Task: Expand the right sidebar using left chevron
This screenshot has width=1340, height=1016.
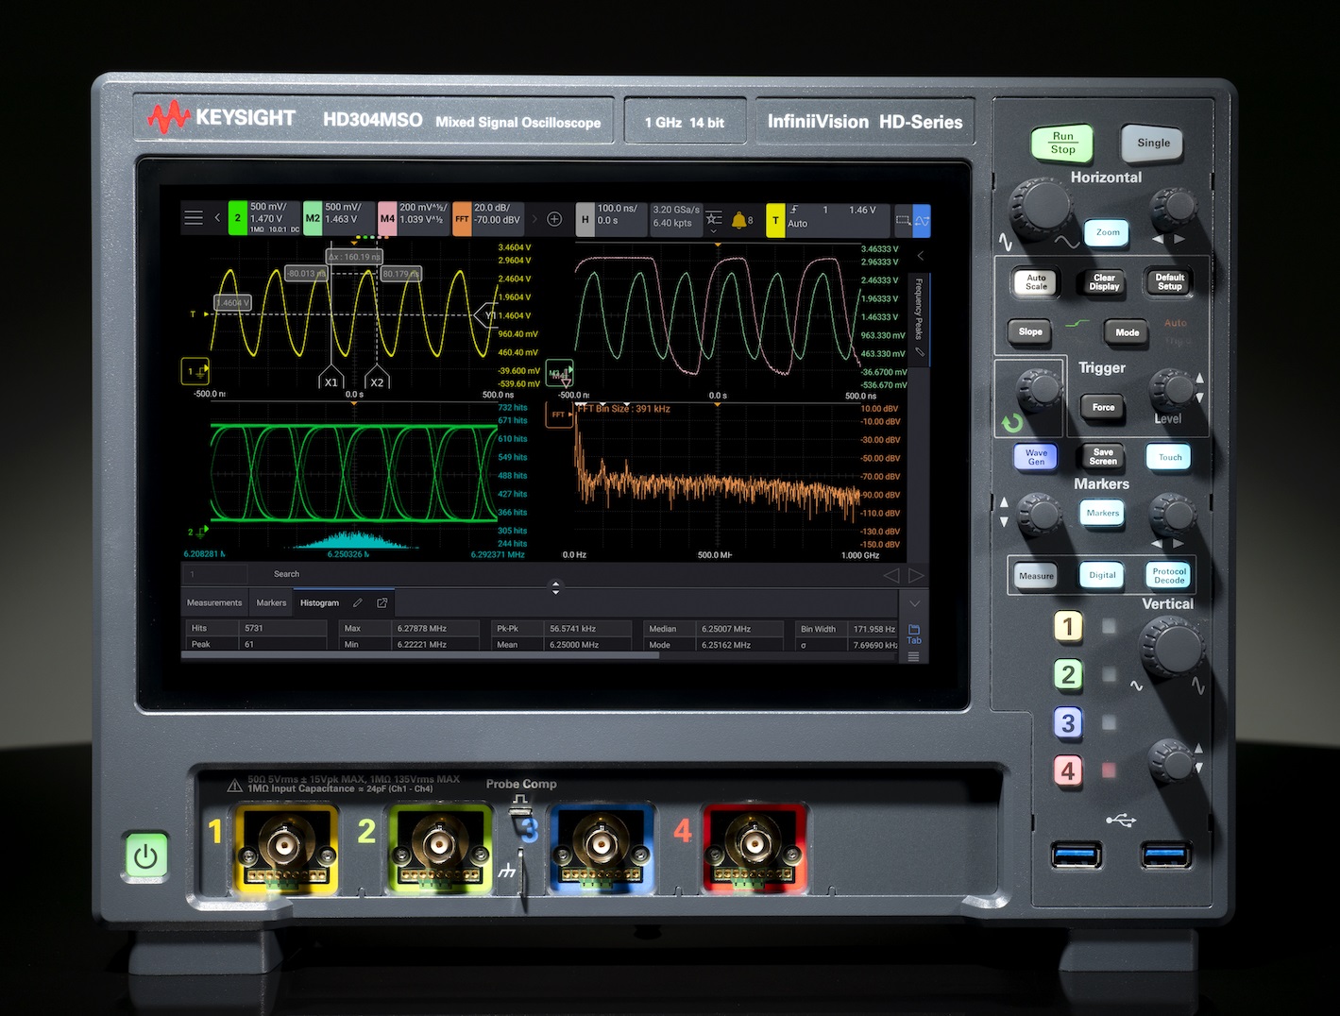Action: point(921,256)
